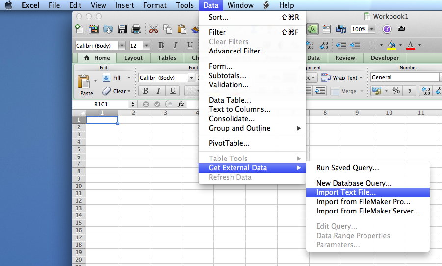442x266 pixels.
Task: Choose Text to Columns... in Data menu
Action: [x=252, y=109]
